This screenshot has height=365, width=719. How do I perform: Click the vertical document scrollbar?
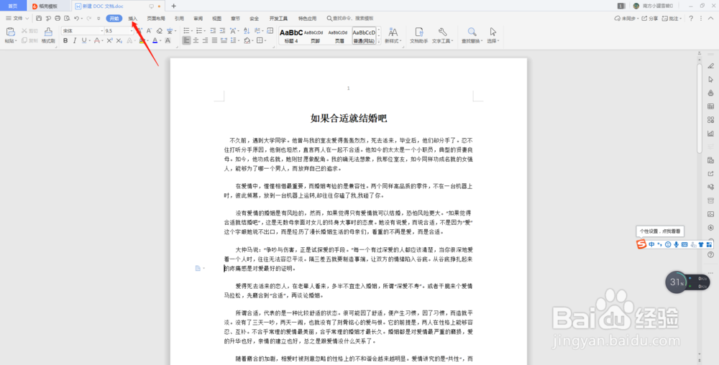point(700,108)
